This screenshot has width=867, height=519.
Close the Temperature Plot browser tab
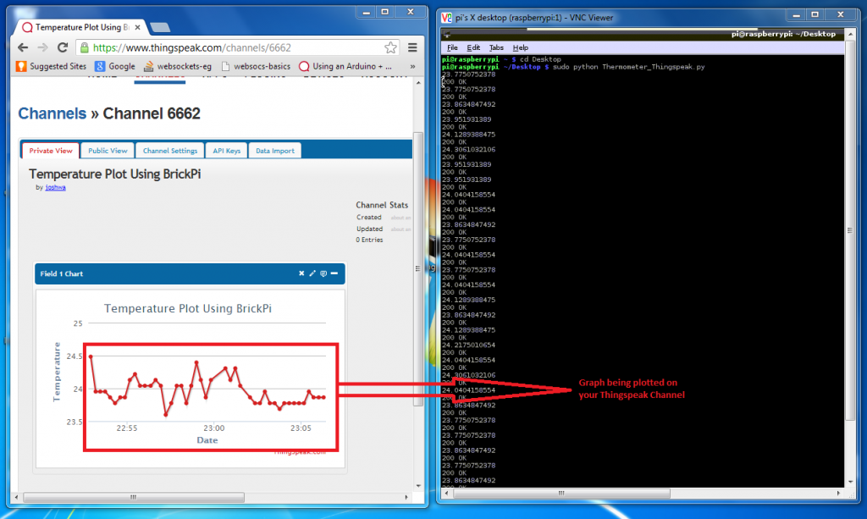click(137, 27)
